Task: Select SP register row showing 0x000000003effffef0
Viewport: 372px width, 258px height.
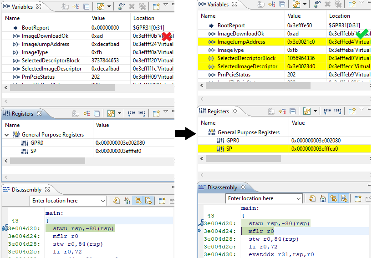Action: click(88, 151)
